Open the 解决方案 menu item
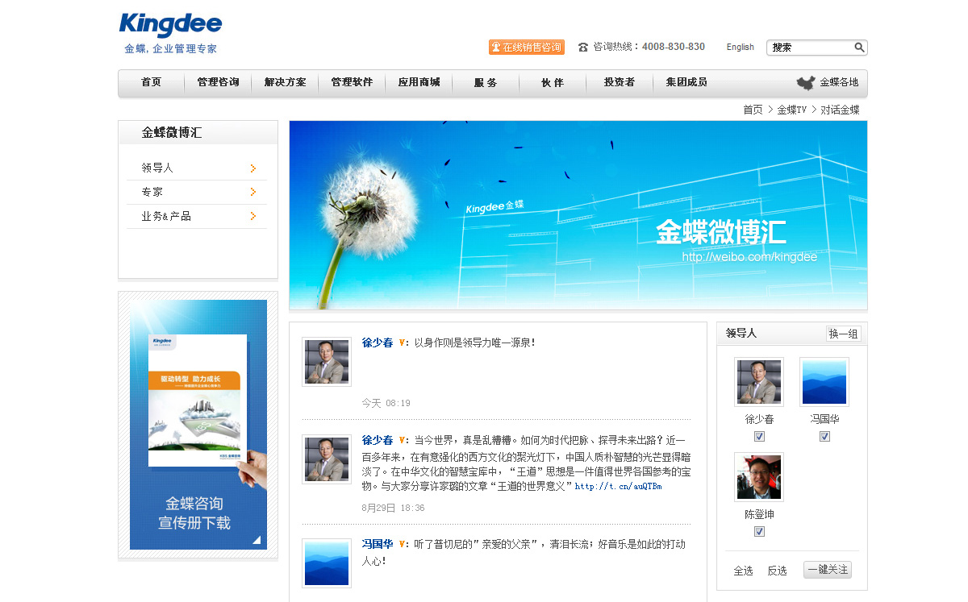Image resolution: width=968 pixels, height=602 pixels. [285, 82]
